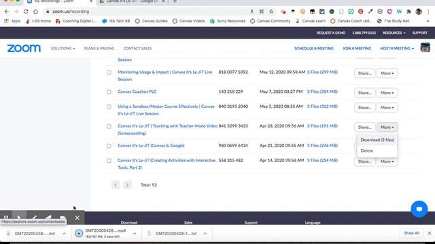Expand options for the downloading mp4 file

135,233
